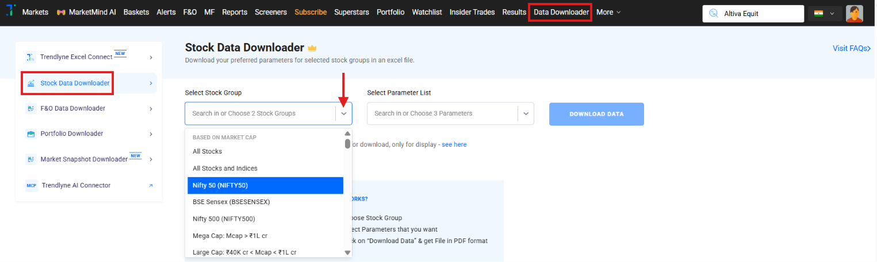Toggle the Stock Group dropdown chevron
Screen dimensions: 877x262
pyautogui.click(x=344, y=114)
